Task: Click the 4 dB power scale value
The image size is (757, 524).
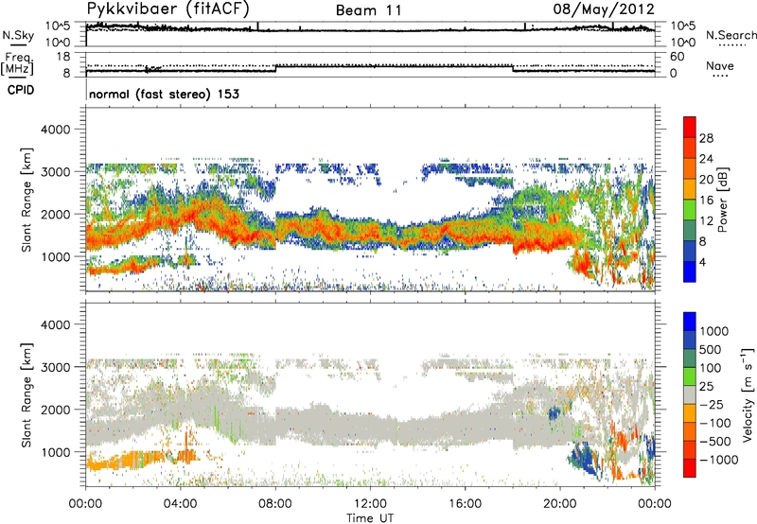Action: tap(703, 263)
